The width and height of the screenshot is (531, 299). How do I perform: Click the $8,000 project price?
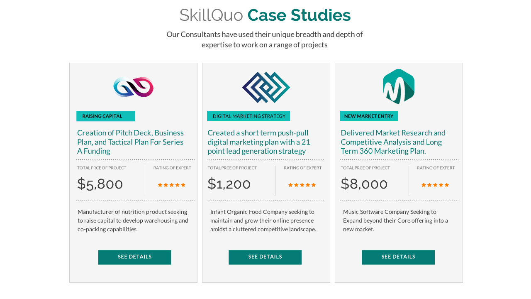click(x=364, y=184)
